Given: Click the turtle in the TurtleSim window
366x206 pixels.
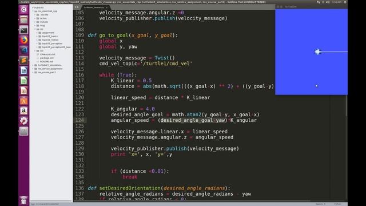Looking at the screenshot, I should pyautogui.click(x=318, y=52).
